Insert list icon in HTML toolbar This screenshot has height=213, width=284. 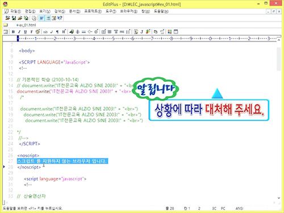point(128,32)
